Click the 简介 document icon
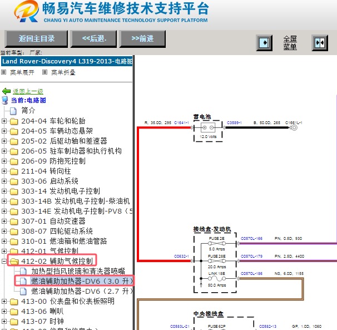337x330 pixels. click(13, 111)
